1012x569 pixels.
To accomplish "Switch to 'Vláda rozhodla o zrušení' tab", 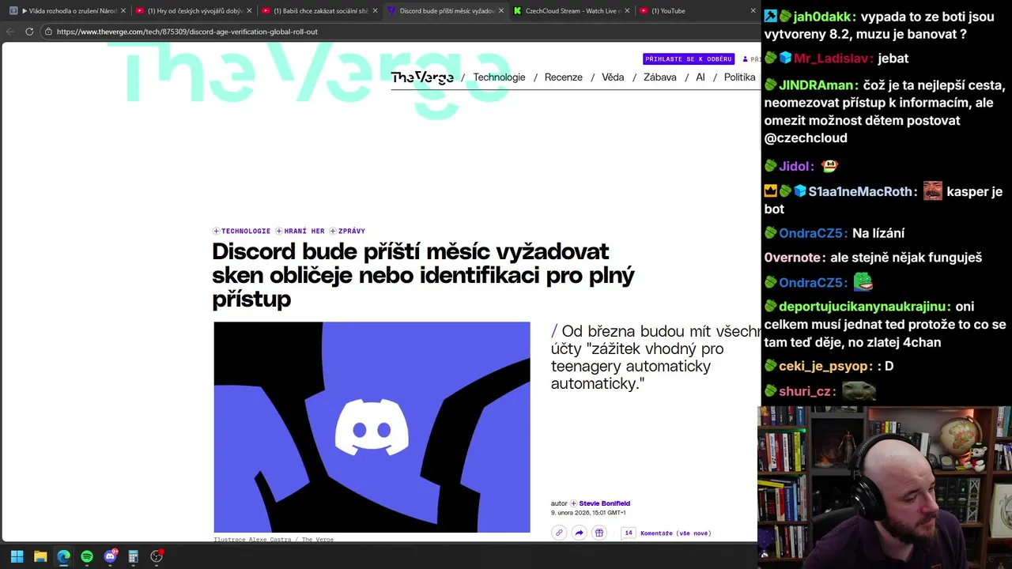I will pos(68,11).
